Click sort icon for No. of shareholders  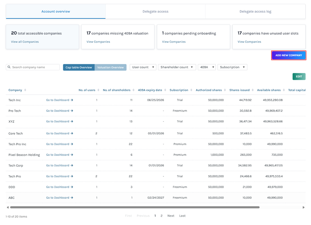[133, 90]
